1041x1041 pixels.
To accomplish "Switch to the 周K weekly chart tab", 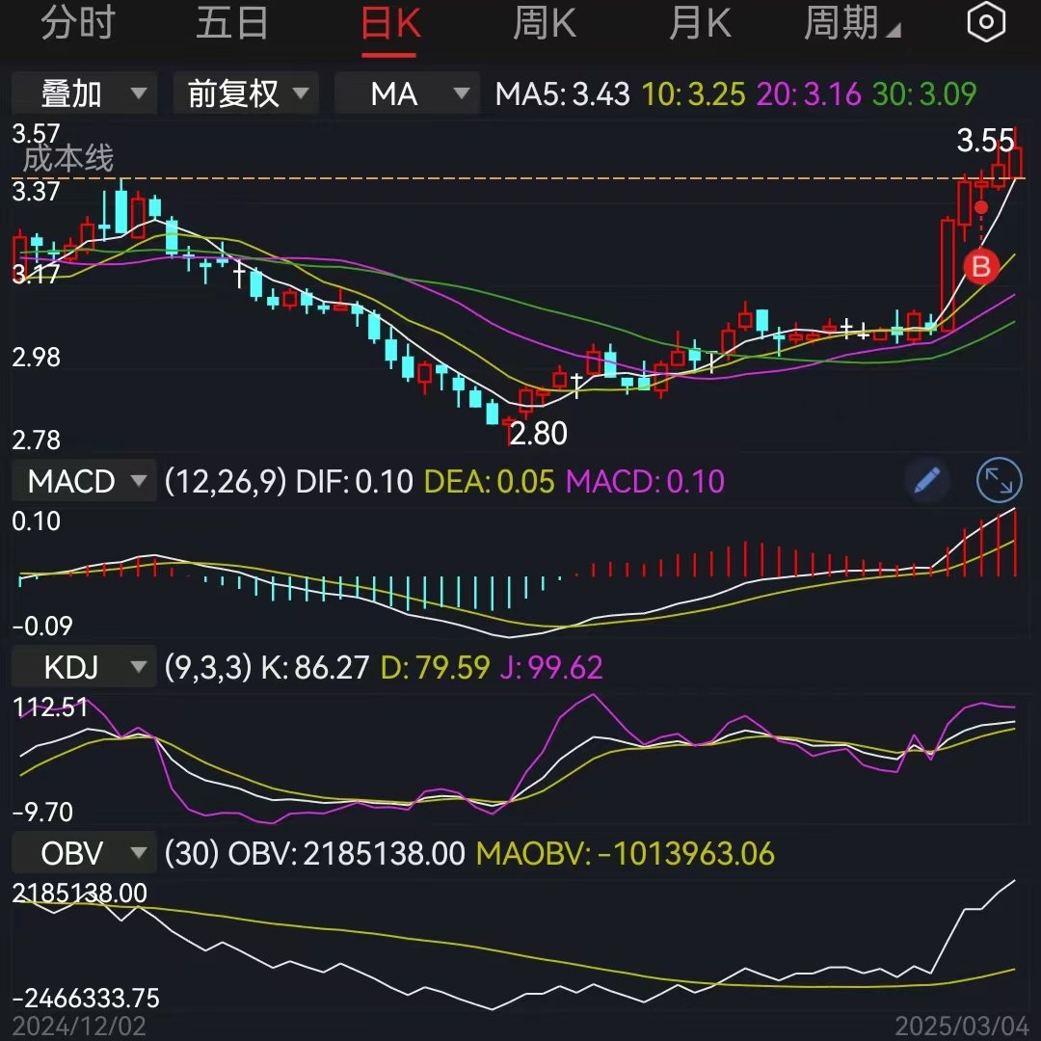I will pyautogui.click(x=544, y=23).
